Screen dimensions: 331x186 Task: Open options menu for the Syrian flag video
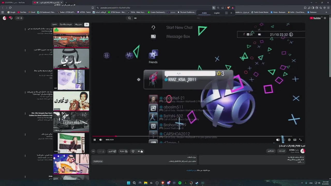click(x=25, y=135)
